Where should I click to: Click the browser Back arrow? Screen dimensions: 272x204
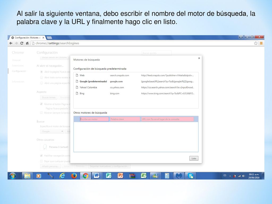(11, 43)
